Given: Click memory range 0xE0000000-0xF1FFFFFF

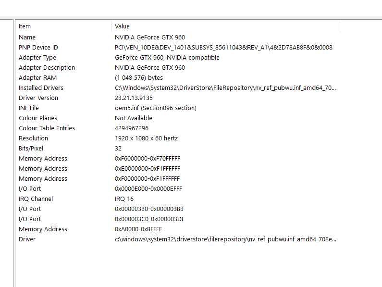Looking at the screenshot, I should coord(148,168).
